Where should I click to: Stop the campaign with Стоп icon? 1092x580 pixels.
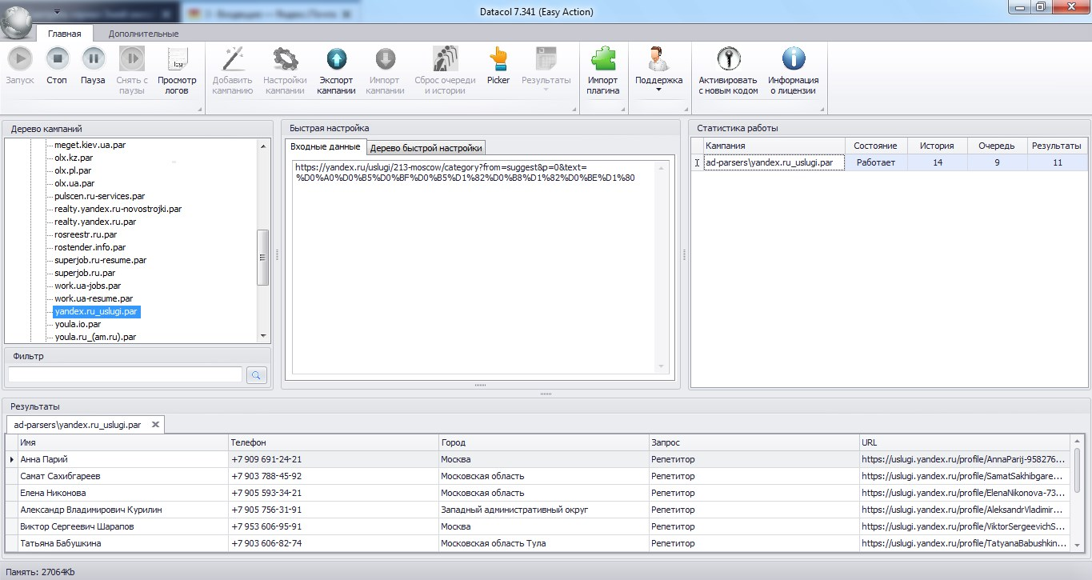[x=57, y=58]
